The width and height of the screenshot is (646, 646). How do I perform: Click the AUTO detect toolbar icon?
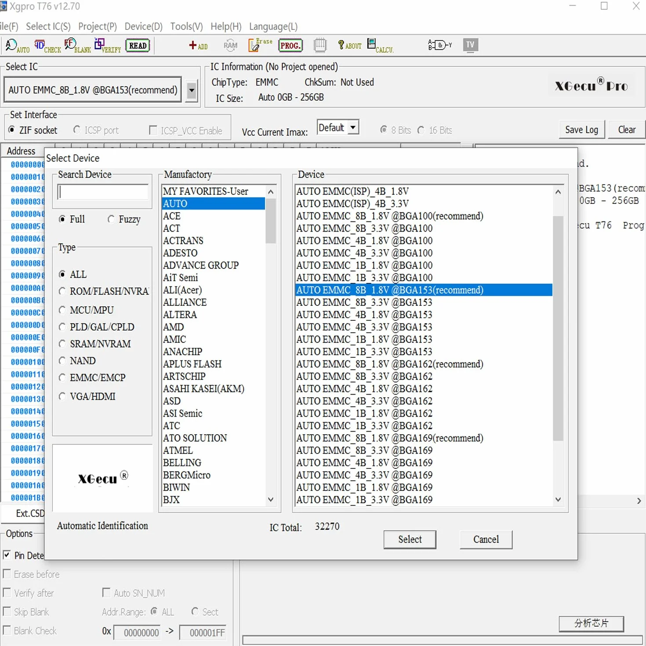[x=18, y=45]
